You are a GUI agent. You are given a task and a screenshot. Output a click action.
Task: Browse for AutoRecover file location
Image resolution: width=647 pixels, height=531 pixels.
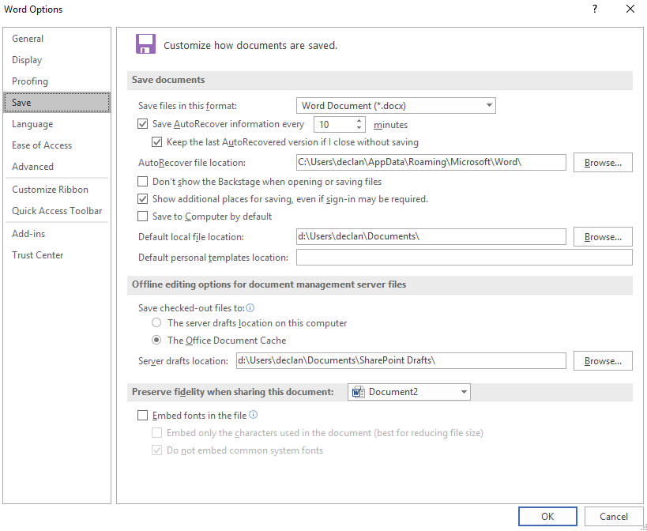pyautogui.click(x=603, y=163)
